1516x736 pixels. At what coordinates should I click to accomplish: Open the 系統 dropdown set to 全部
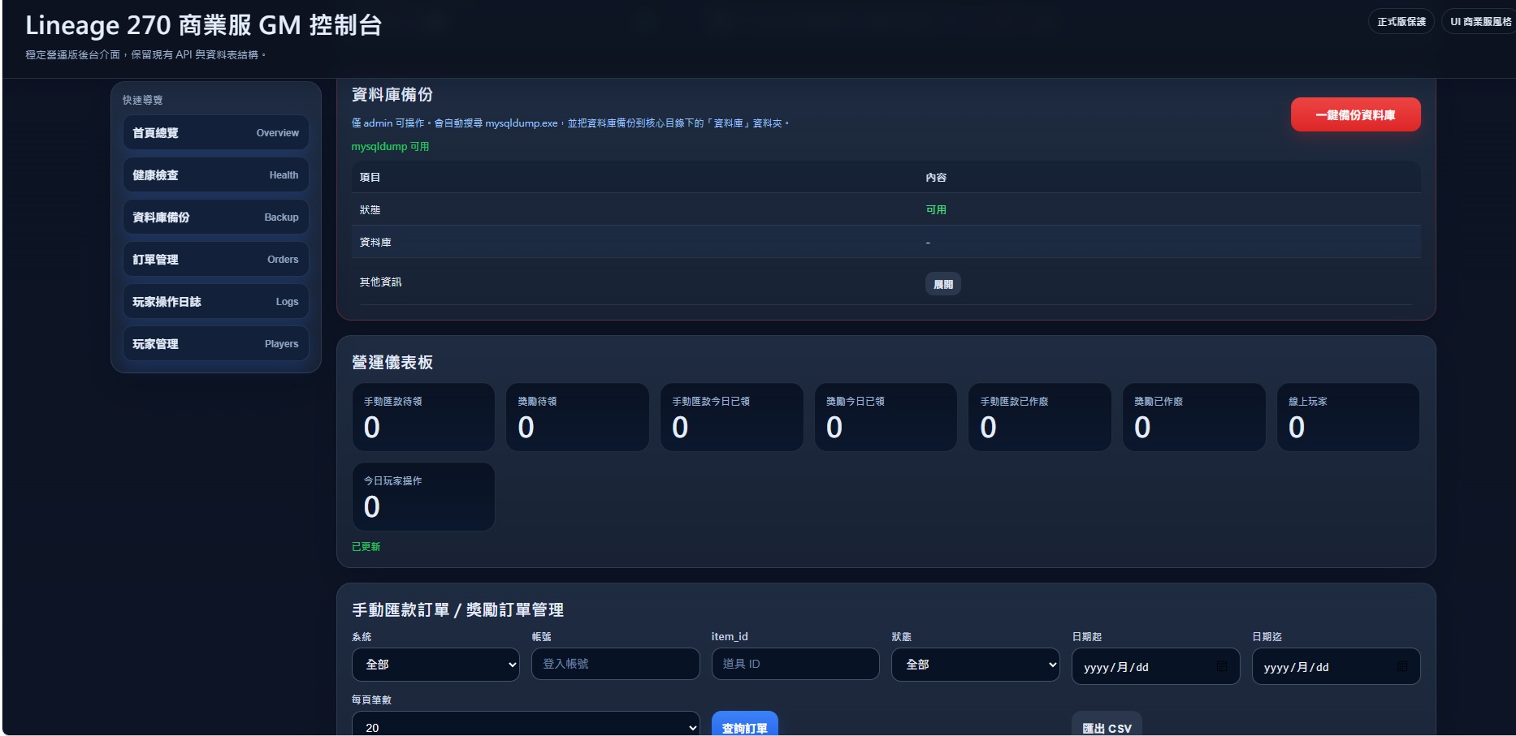435,665
